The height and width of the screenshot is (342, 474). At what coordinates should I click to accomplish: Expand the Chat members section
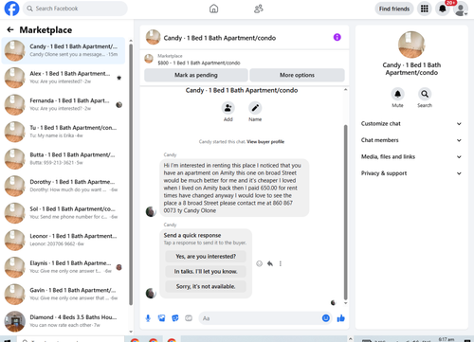pos(411,140)
